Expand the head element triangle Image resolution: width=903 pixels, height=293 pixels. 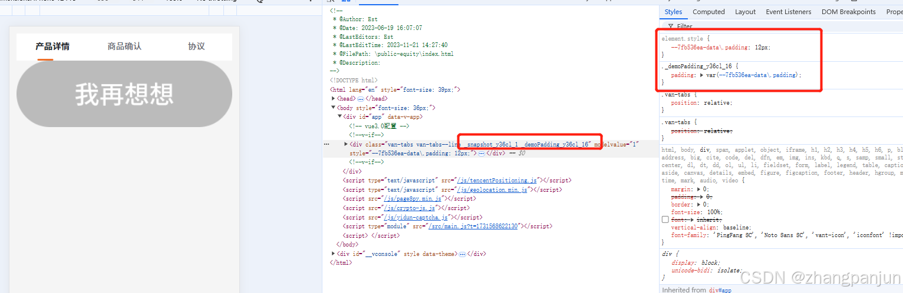(334, 99)
